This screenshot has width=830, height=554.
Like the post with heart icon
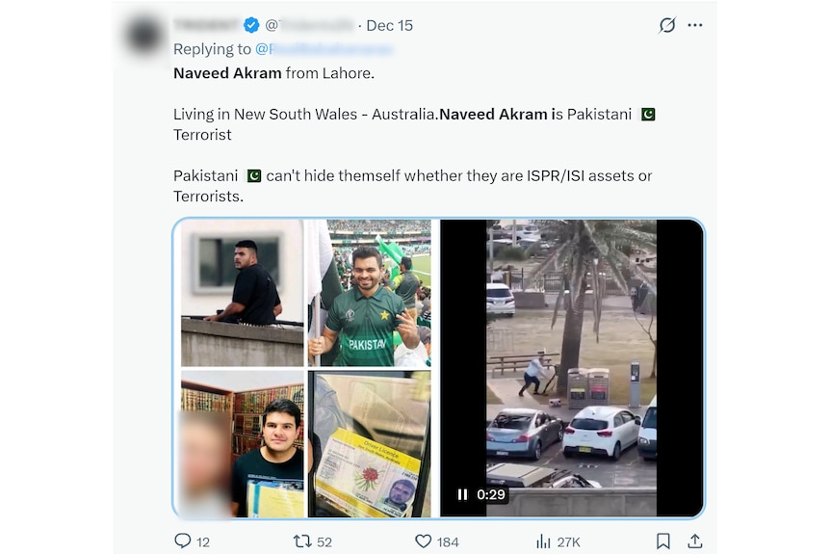[423, 541]
